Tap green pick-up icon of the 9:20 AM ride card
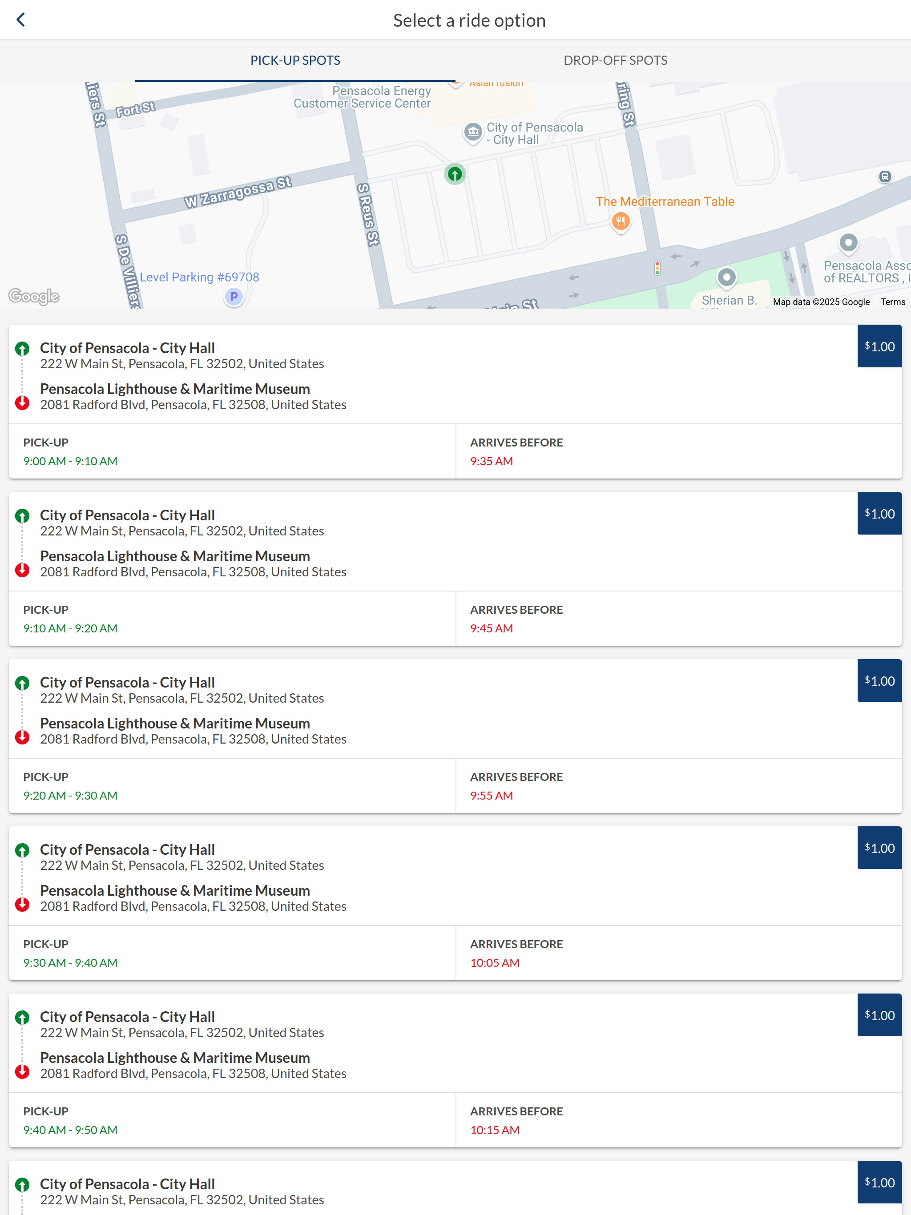 click(x=23, y=683)
